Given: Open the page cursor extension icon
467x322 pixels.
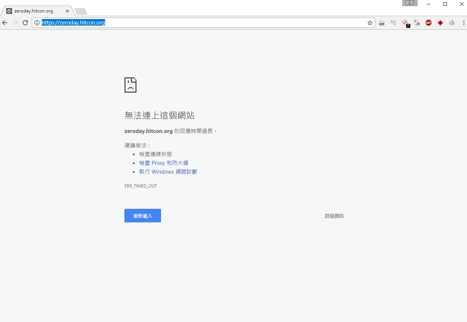Looking at the screenshot, I should 393,23.
